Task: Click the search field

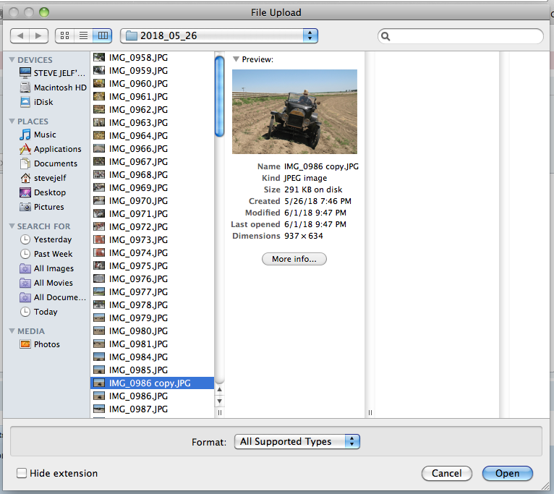Action: pyautogui.click(x=466, y=35)
